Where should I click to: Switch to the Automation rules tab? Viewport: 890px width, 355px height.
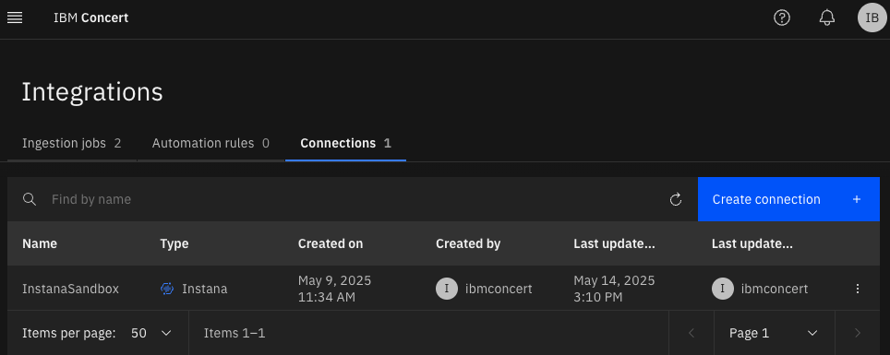coord(210,144)
